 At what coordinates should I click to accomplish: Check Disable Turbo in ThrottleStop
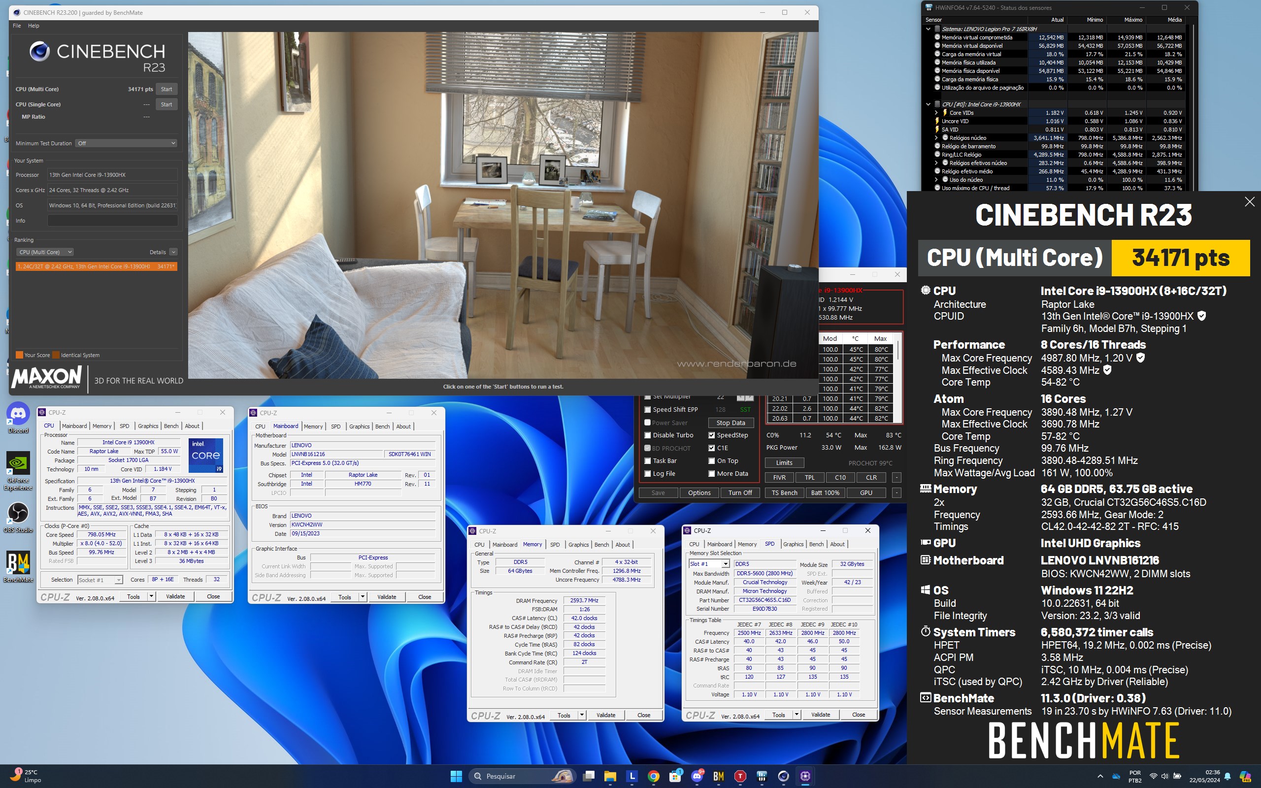click(x=648, y=435)
